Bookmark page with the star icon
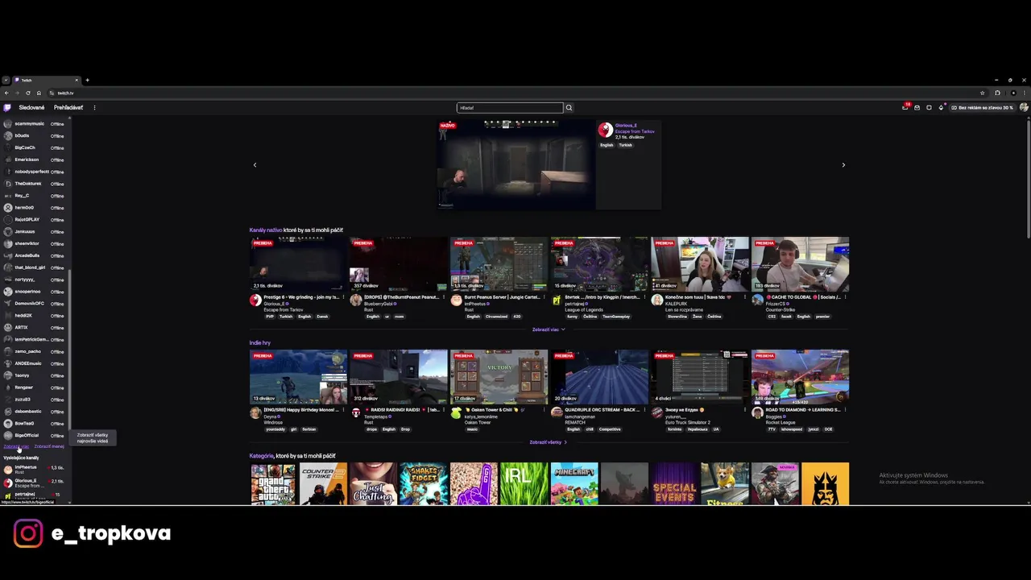This screenshot has width=1031, height=580. (982, 93)
